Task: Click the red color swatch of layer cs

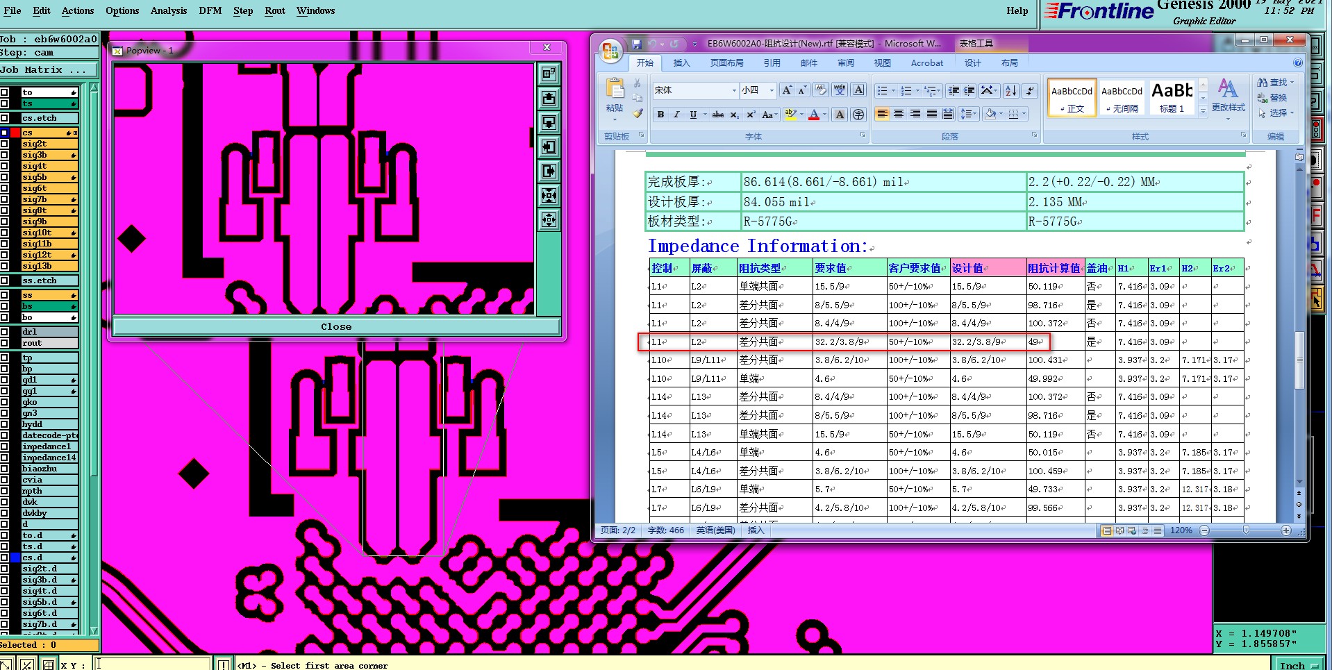Action: point(15,133)
